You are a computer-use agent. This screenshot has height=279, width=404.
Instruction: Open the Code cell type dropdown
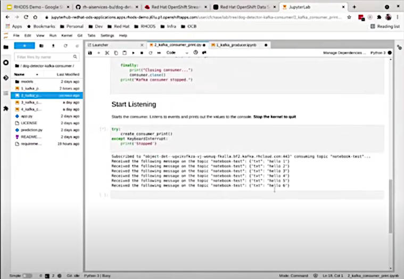177,53
